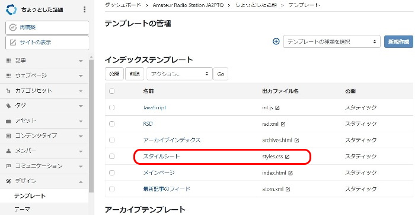415x215 pixels.
Task: Click the タグ tag icon
Action: pos(8,106)
